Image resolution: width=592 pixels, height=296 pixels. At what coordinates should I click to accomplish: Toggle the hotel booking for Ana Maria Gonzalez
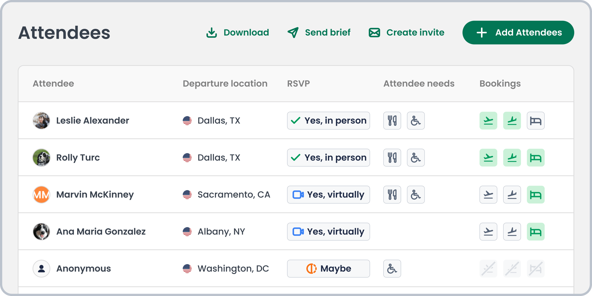click(x=535, y=231)
